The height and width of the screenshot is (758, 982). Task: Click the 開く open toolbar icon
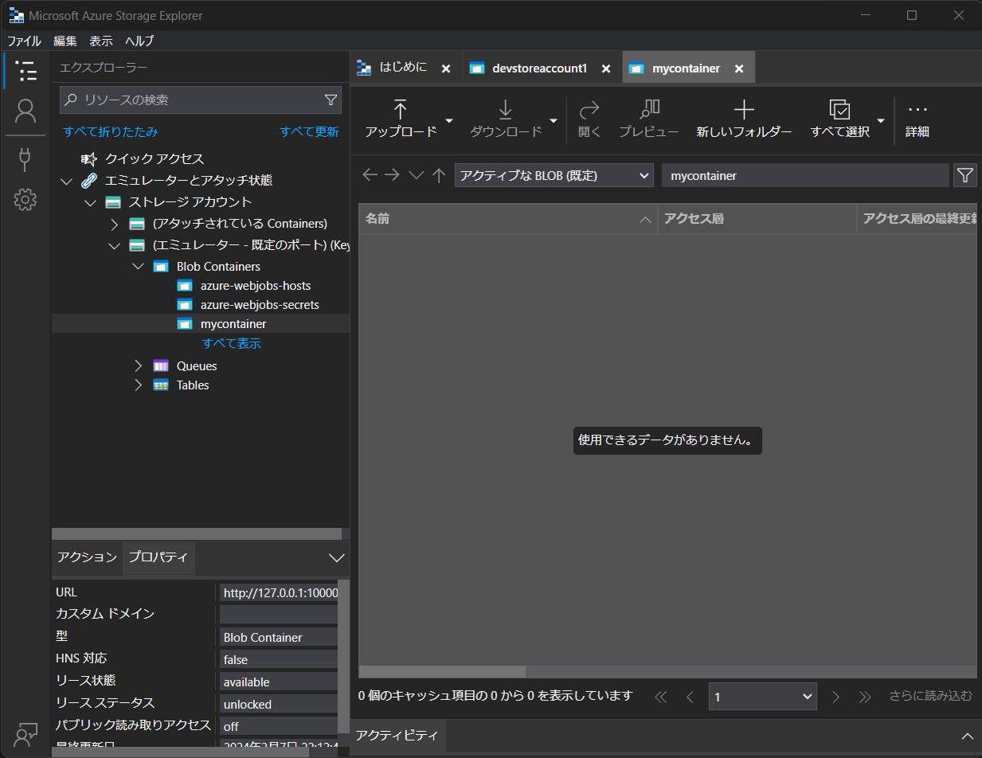click(x=589, y=120)
